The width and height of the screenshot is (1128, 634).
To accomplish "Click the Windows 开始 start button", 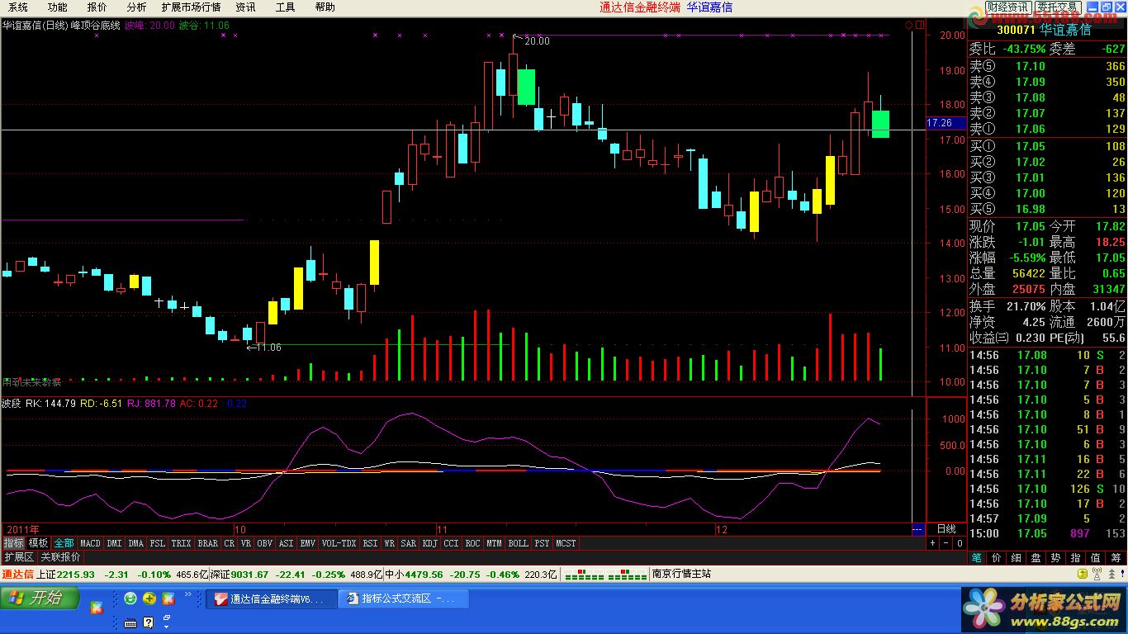I will pos(40,598).
